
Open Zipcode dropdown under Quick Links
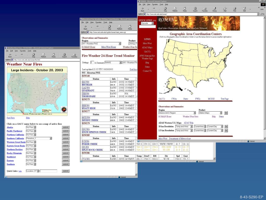[152, 23]
